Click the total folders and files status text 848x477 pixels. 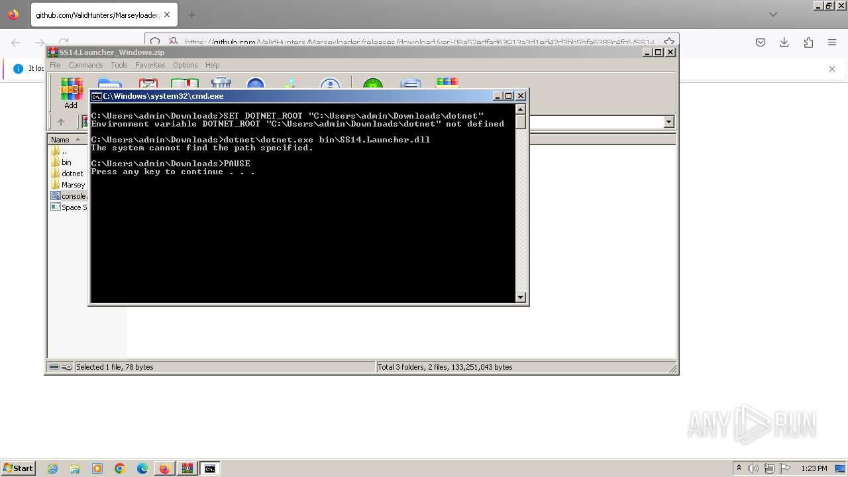[x=445, y=367]
